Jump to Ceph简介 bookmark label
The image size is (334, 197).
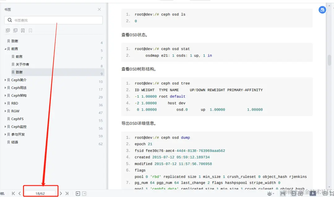[19, 80]
